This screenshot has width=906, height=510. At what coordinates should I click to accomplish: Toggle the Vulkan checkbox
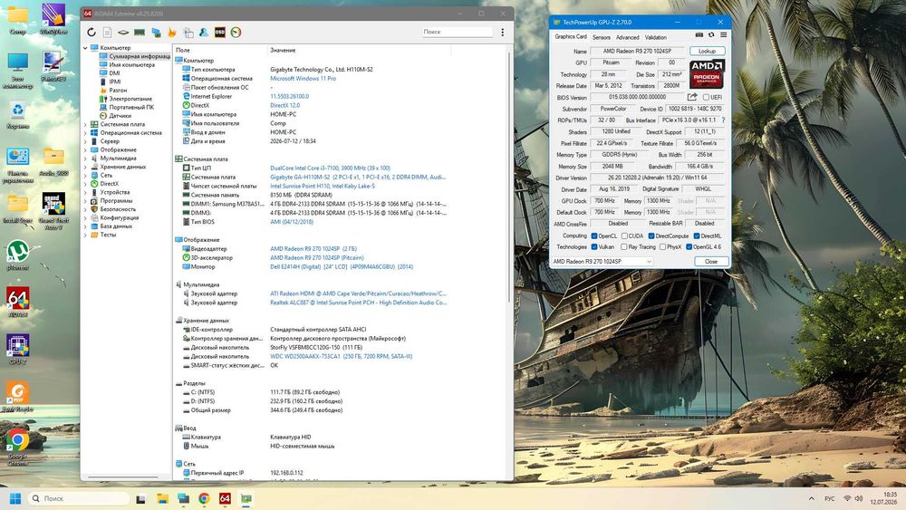pyautogui.click(x=594, y=246)
